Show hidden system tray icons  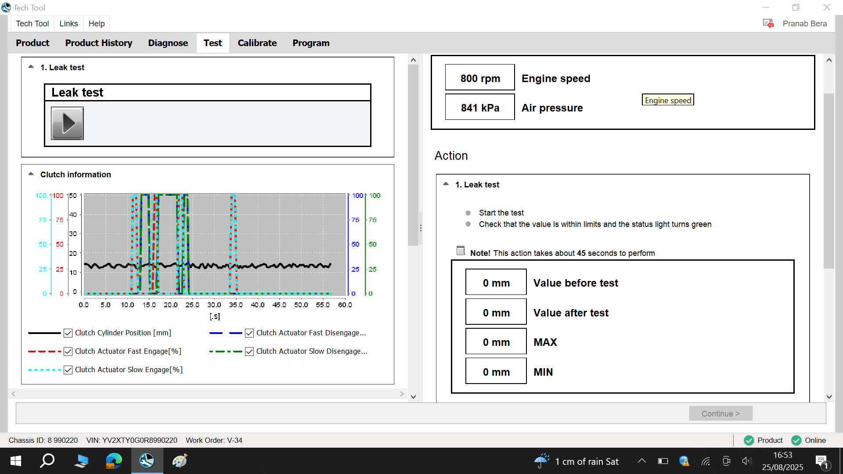[642, 461]
